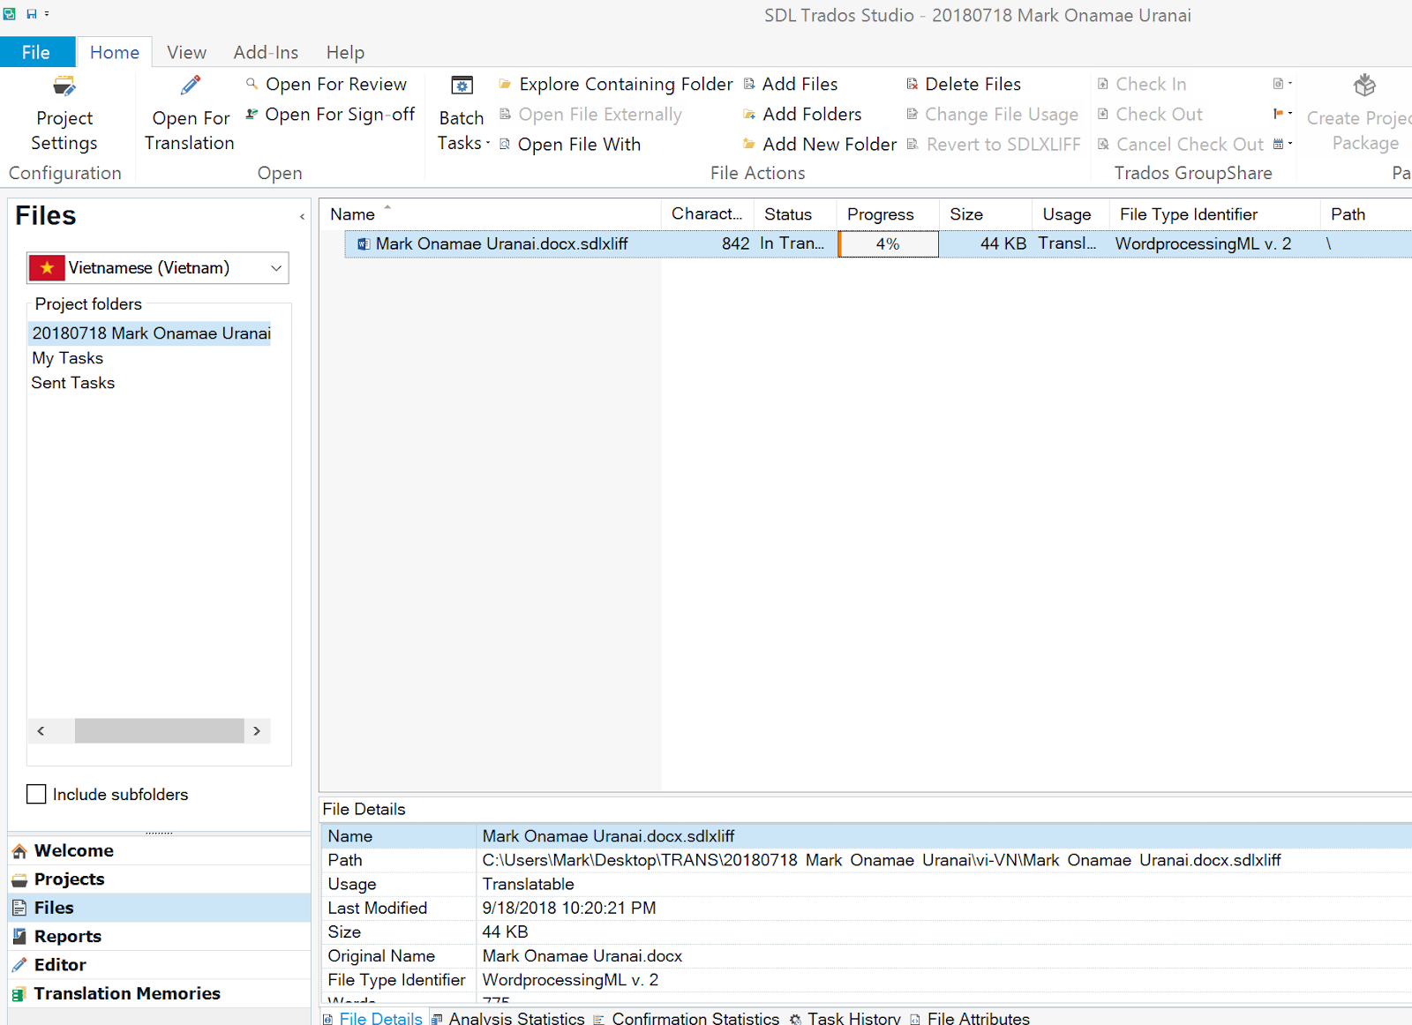This screenshot has height=1025, width=1412.
Task: Go to Translation Memories view
Action: pyautogui.click(x=159, y=993)
